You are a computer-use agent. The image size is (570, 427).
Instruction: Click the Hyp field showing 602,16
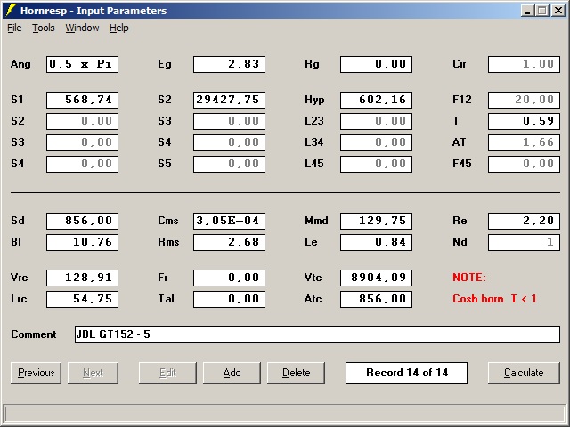(x=376, y=100)
